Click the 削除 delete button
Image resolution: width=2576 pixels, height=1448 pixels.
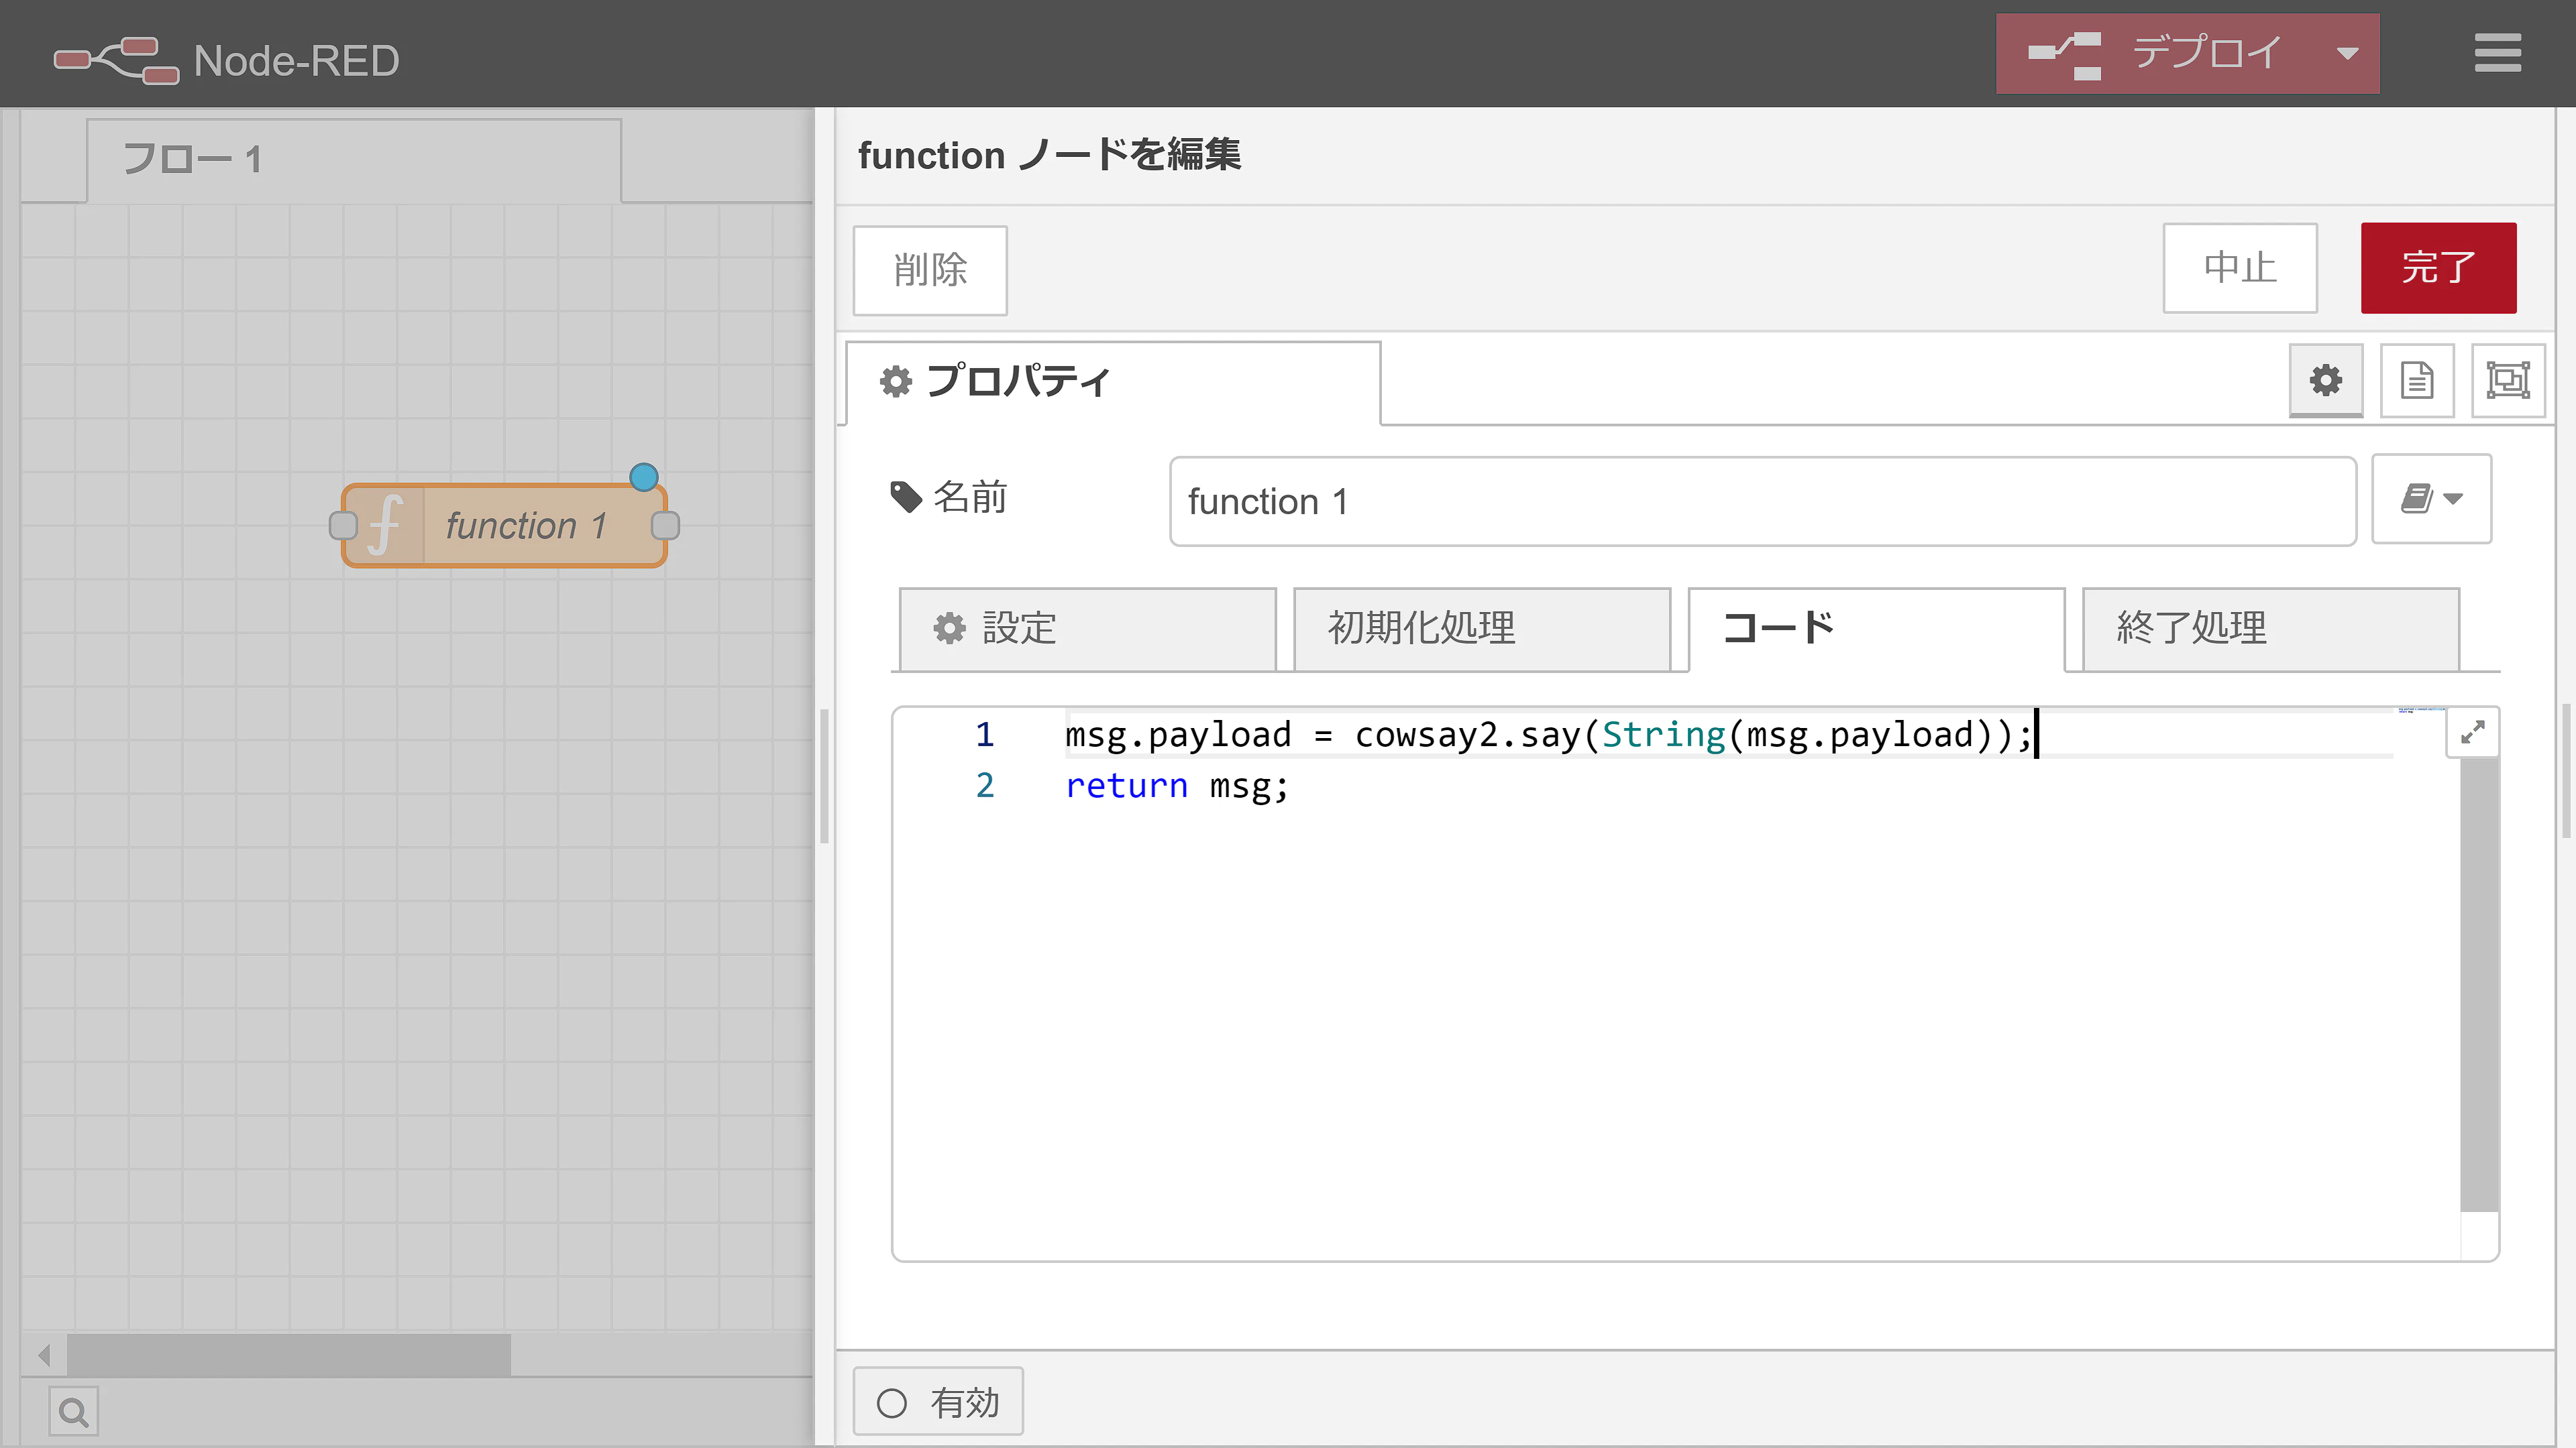930,269
